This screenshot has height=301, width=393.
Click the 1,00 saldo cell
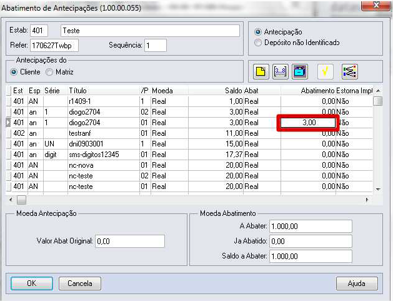pos(216,101)
